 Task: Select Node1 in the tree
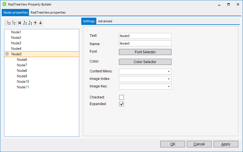(16, 32)
